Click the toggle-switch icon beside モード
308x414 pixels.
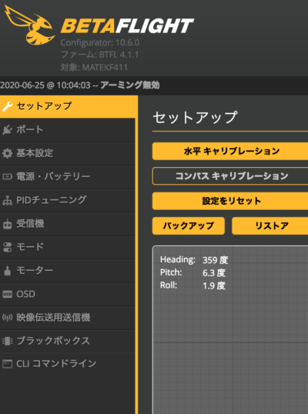7,247
